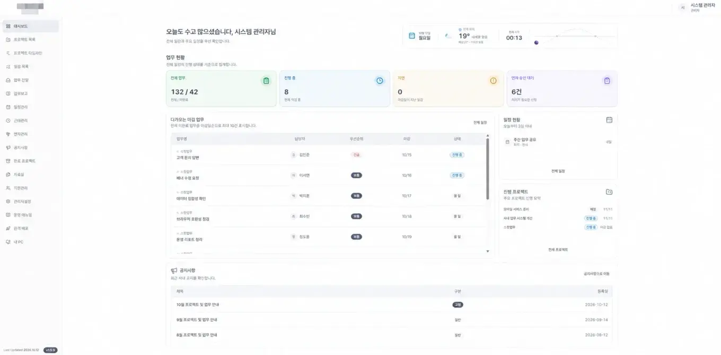This screenshot has height=355, width=721.
Task: Click the green clipboard icon on 전체 업무 card
Action: 266,81
